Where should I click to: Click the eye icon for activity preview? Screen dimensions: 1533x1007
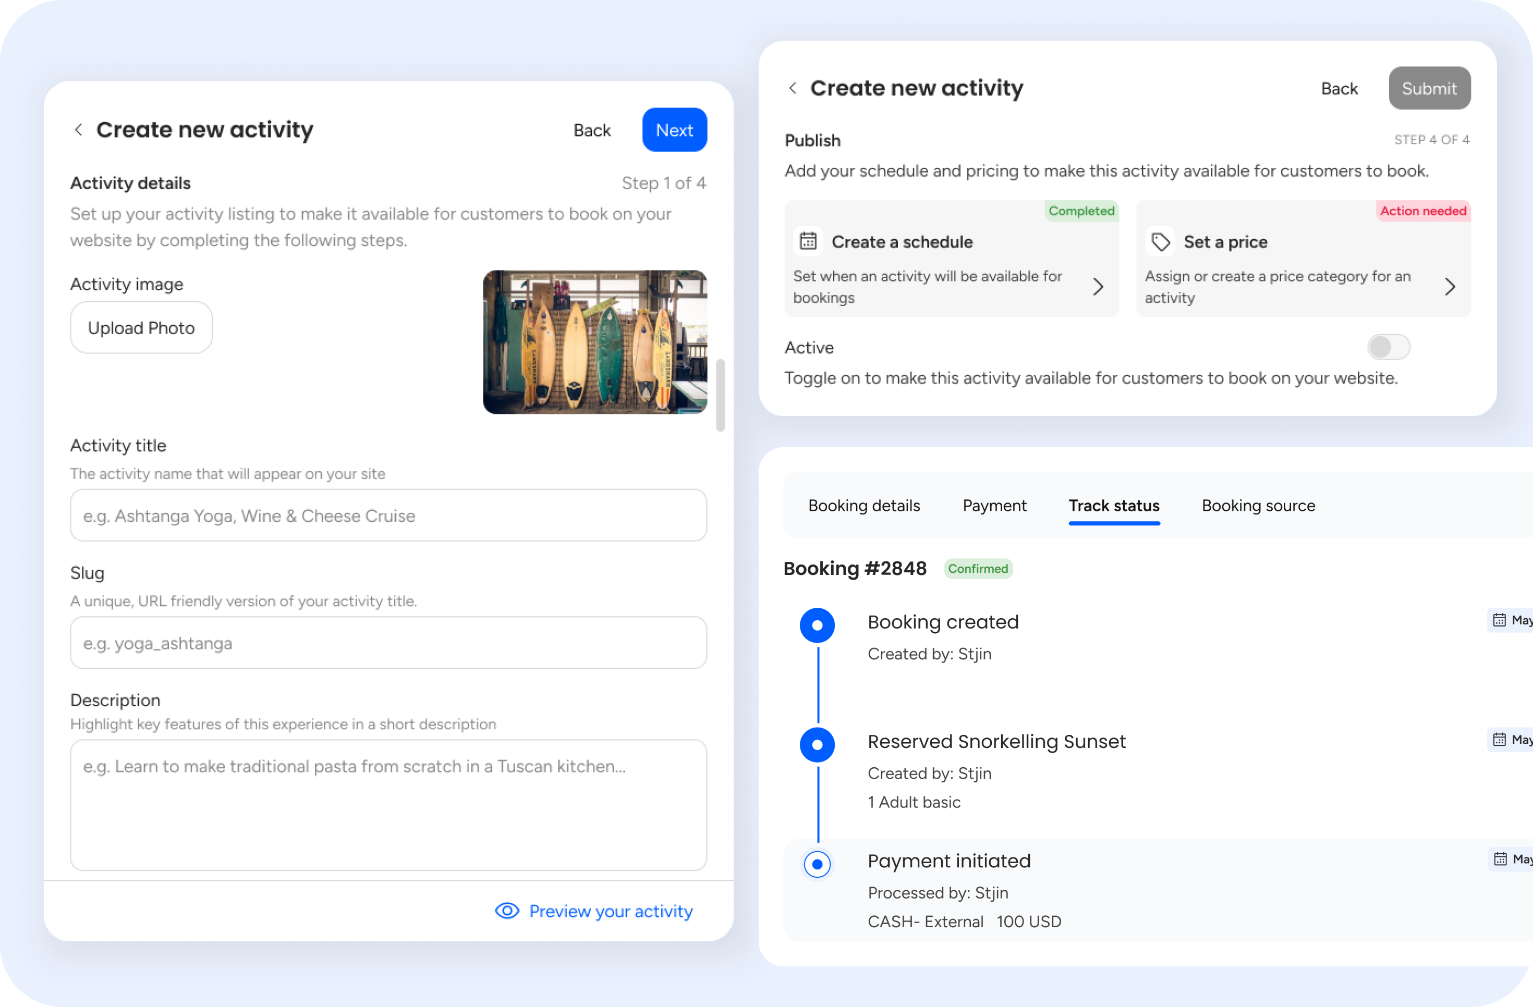coord(507,911)
